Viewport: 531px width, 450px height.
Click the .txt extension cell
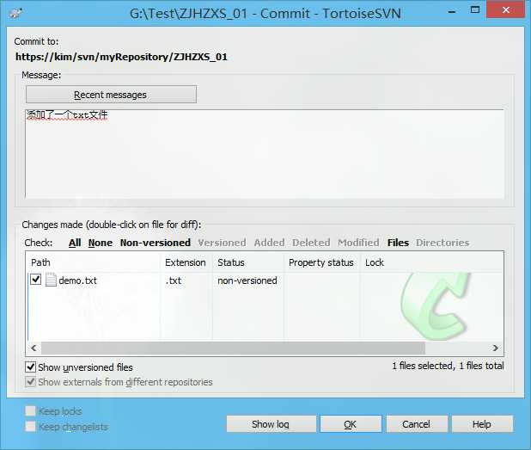(174, 280)
